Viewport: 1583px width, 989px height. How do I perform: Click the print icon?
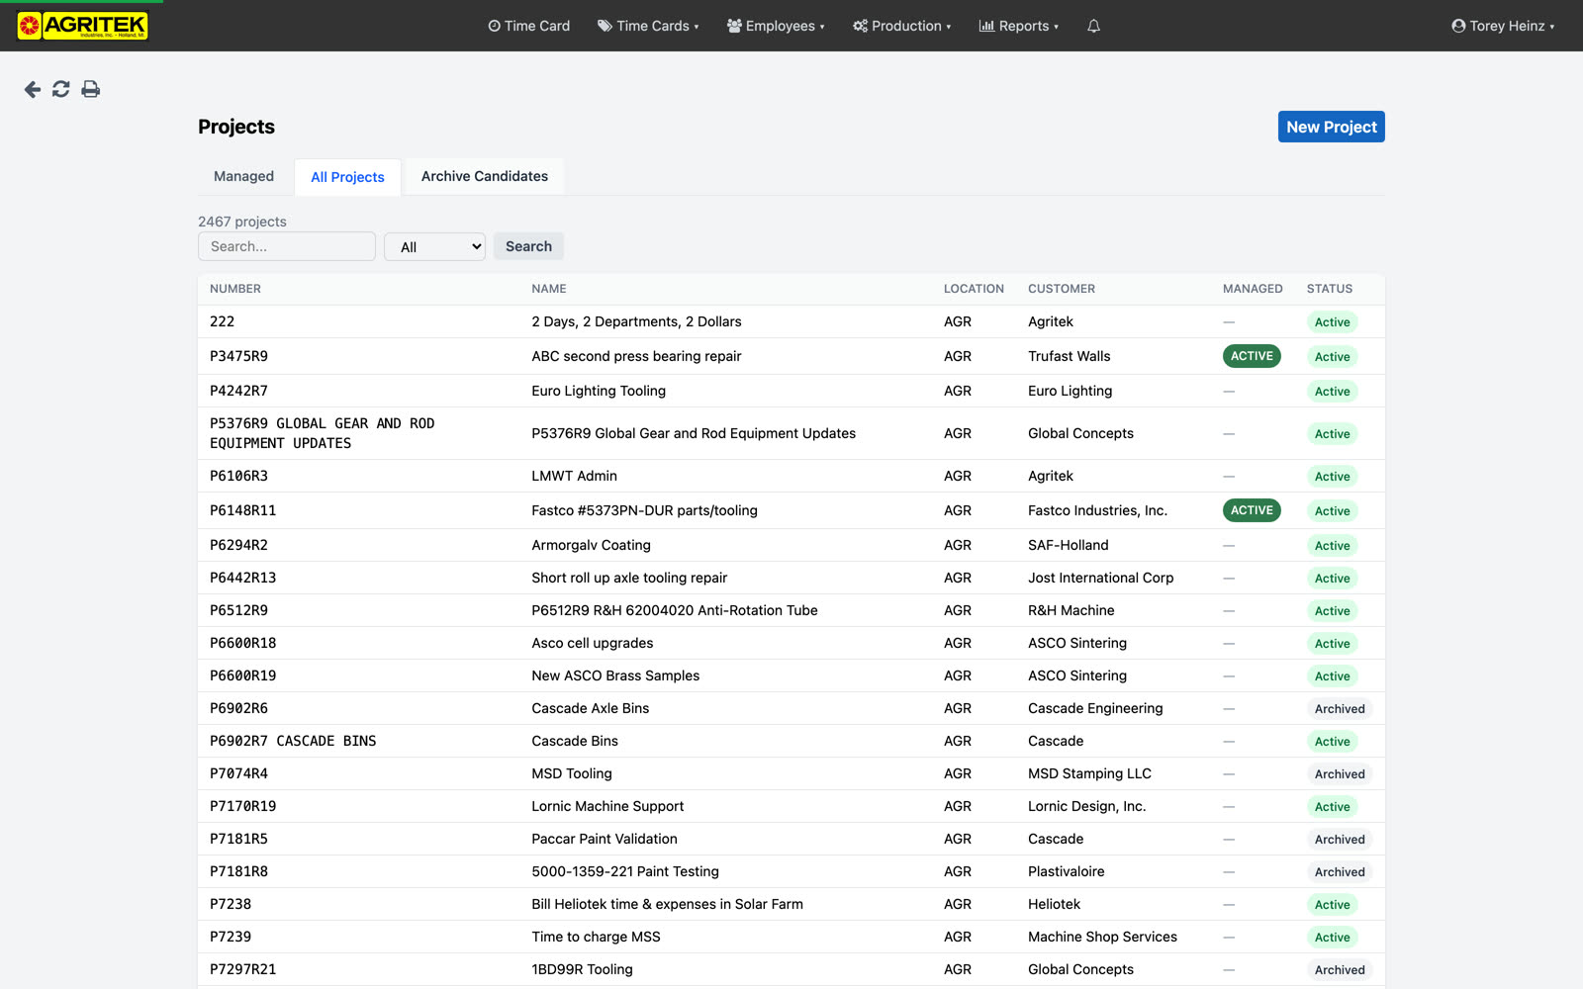(91, 89)
